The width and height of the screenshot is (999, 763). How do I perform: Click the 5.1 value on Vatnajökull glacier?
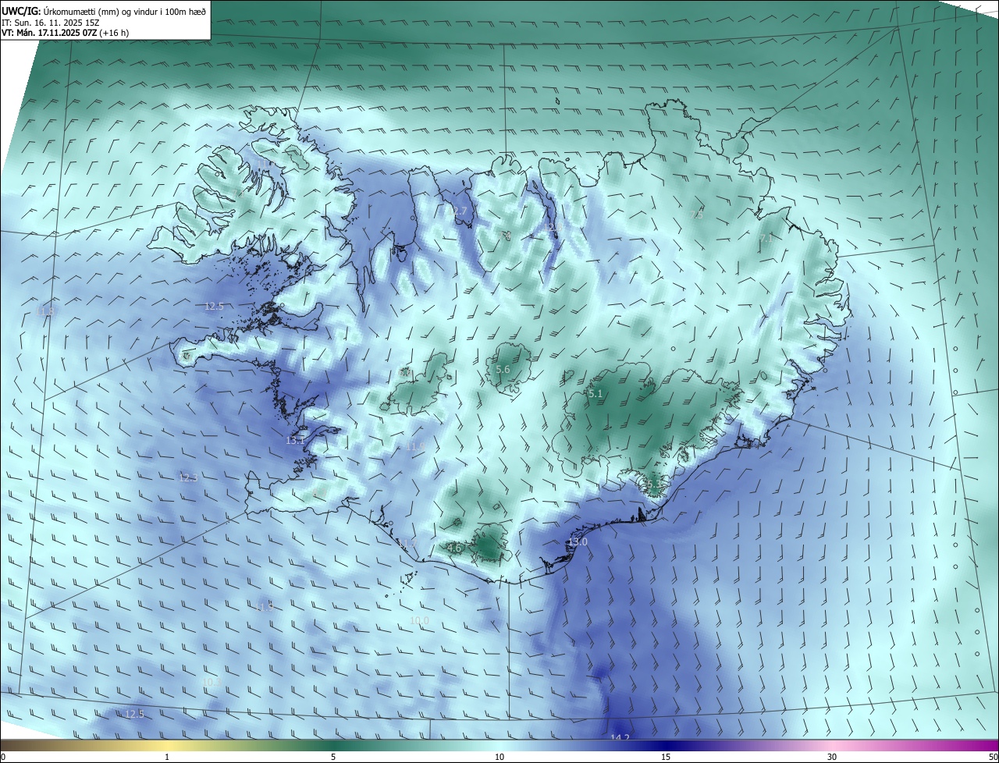[595, 394]
